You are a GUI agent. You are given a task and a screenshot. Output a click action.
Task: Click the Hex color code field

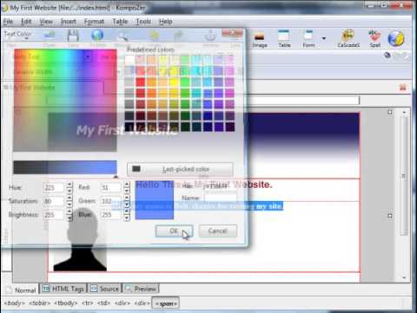coord(221,186)
